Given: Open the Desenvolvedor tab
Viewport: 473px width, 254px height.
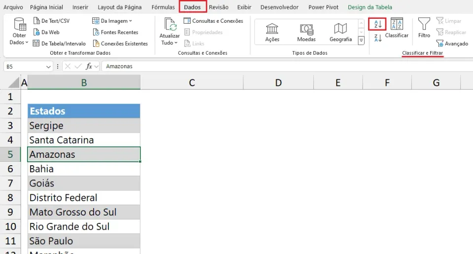Looking at the screenshot, I should coord(279,7).
